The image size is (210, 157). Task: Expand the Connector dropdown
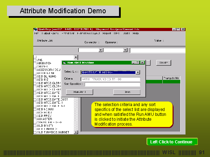(x=101, y=50)
